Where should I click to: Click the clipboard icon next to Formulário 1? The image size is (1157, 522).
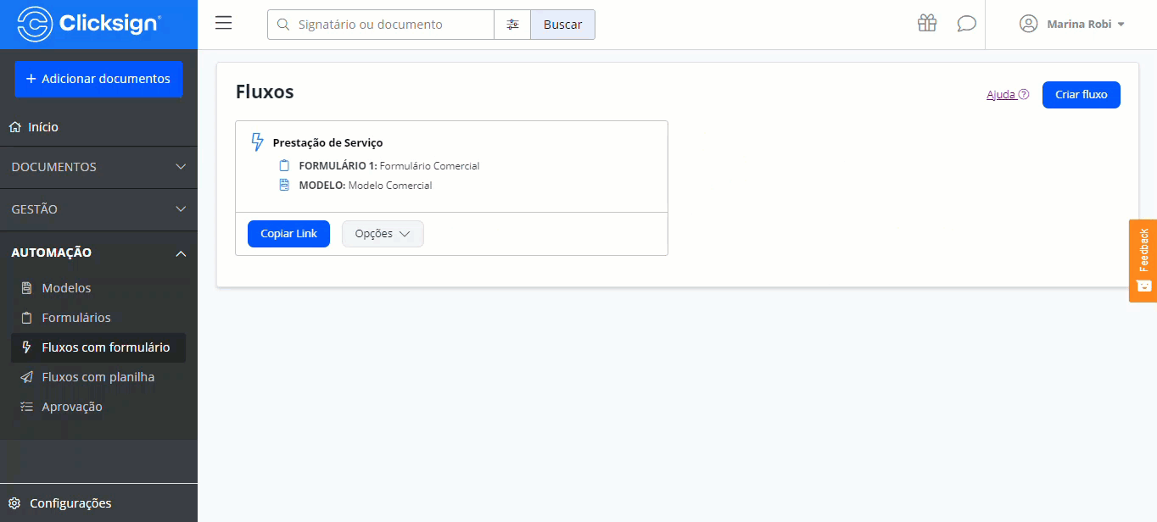click(x=284, y=165)
